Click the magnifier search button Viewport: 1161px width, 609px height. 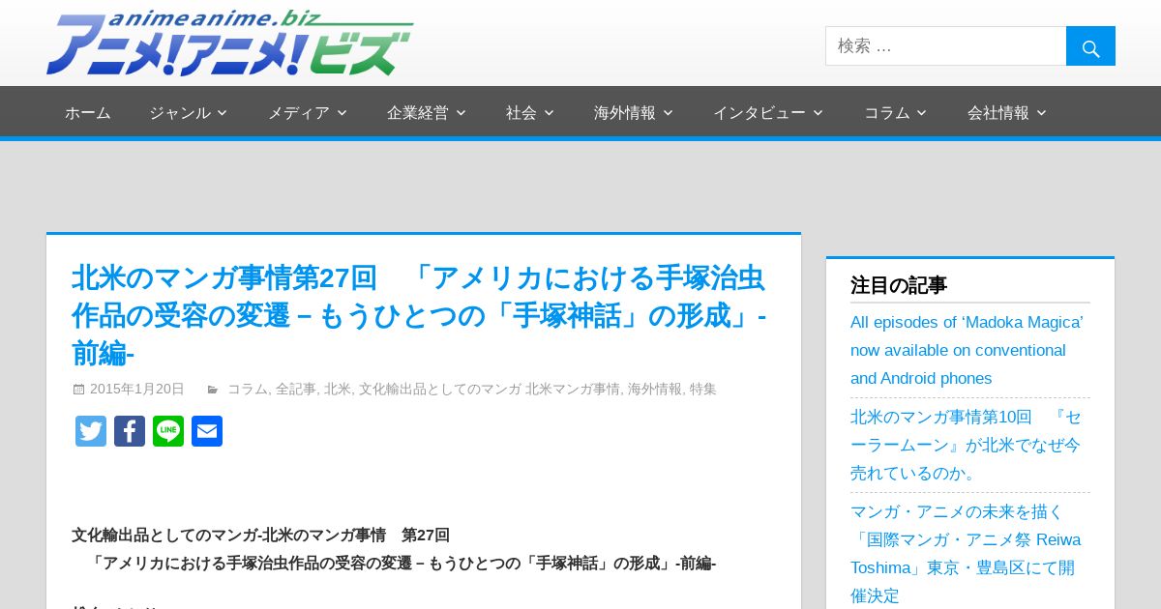tap(1090, 46)
